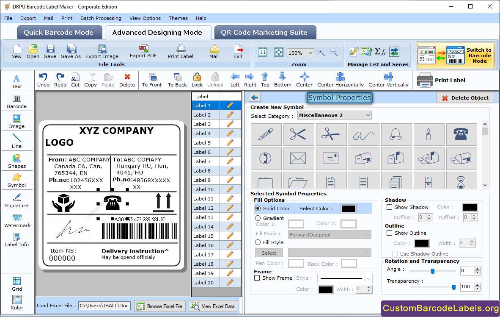This screenshot has height=317, width=500.
Task: Click the symbol list scrollbar down arrow
Action: click(x=485, y=185)
